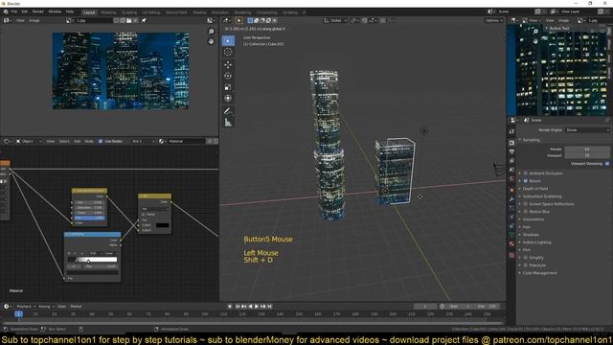
Task: Enable Screen Space Reflections checkbox
Action: click(526, 204)
